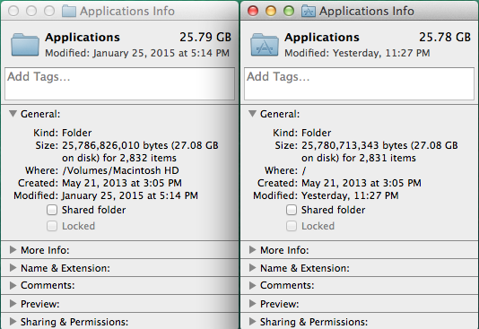Image resolution: width=479 pixels, height=329 pixels.
Task: Collapse the General section in left window
Action: tap(13, 114)
